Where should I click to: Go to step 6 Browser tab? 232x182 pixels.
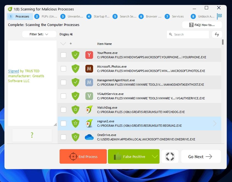point(150,16)
